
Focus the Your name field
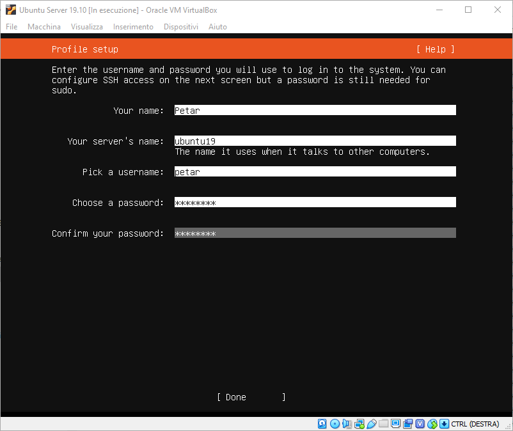315,110
